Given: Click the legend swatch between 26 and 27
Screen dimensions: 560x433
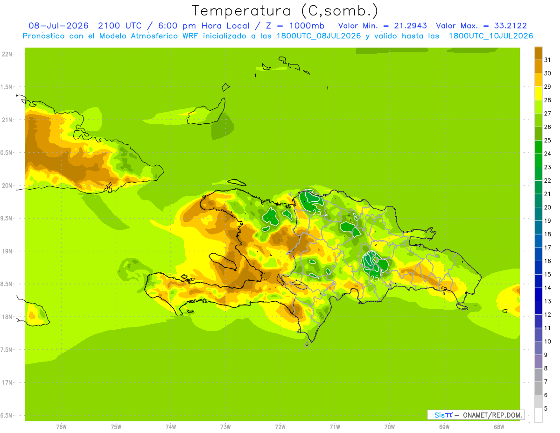Looking at the screenshot, I should coord(538,120).
